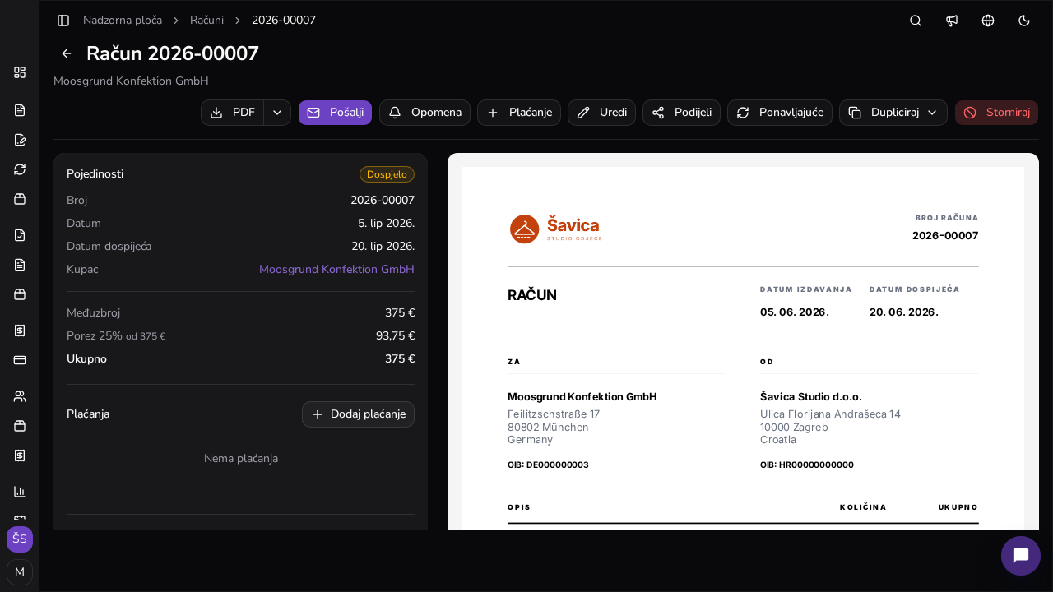Image resolution: width=1053 pixels, height=592 pixels.
Task: Make invoice recurring with Ponavljajuće
Action: coord(780,113)
